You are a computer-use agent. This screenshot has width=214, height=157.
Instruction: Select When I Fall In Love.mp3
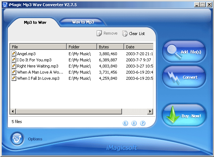point(82,78)
